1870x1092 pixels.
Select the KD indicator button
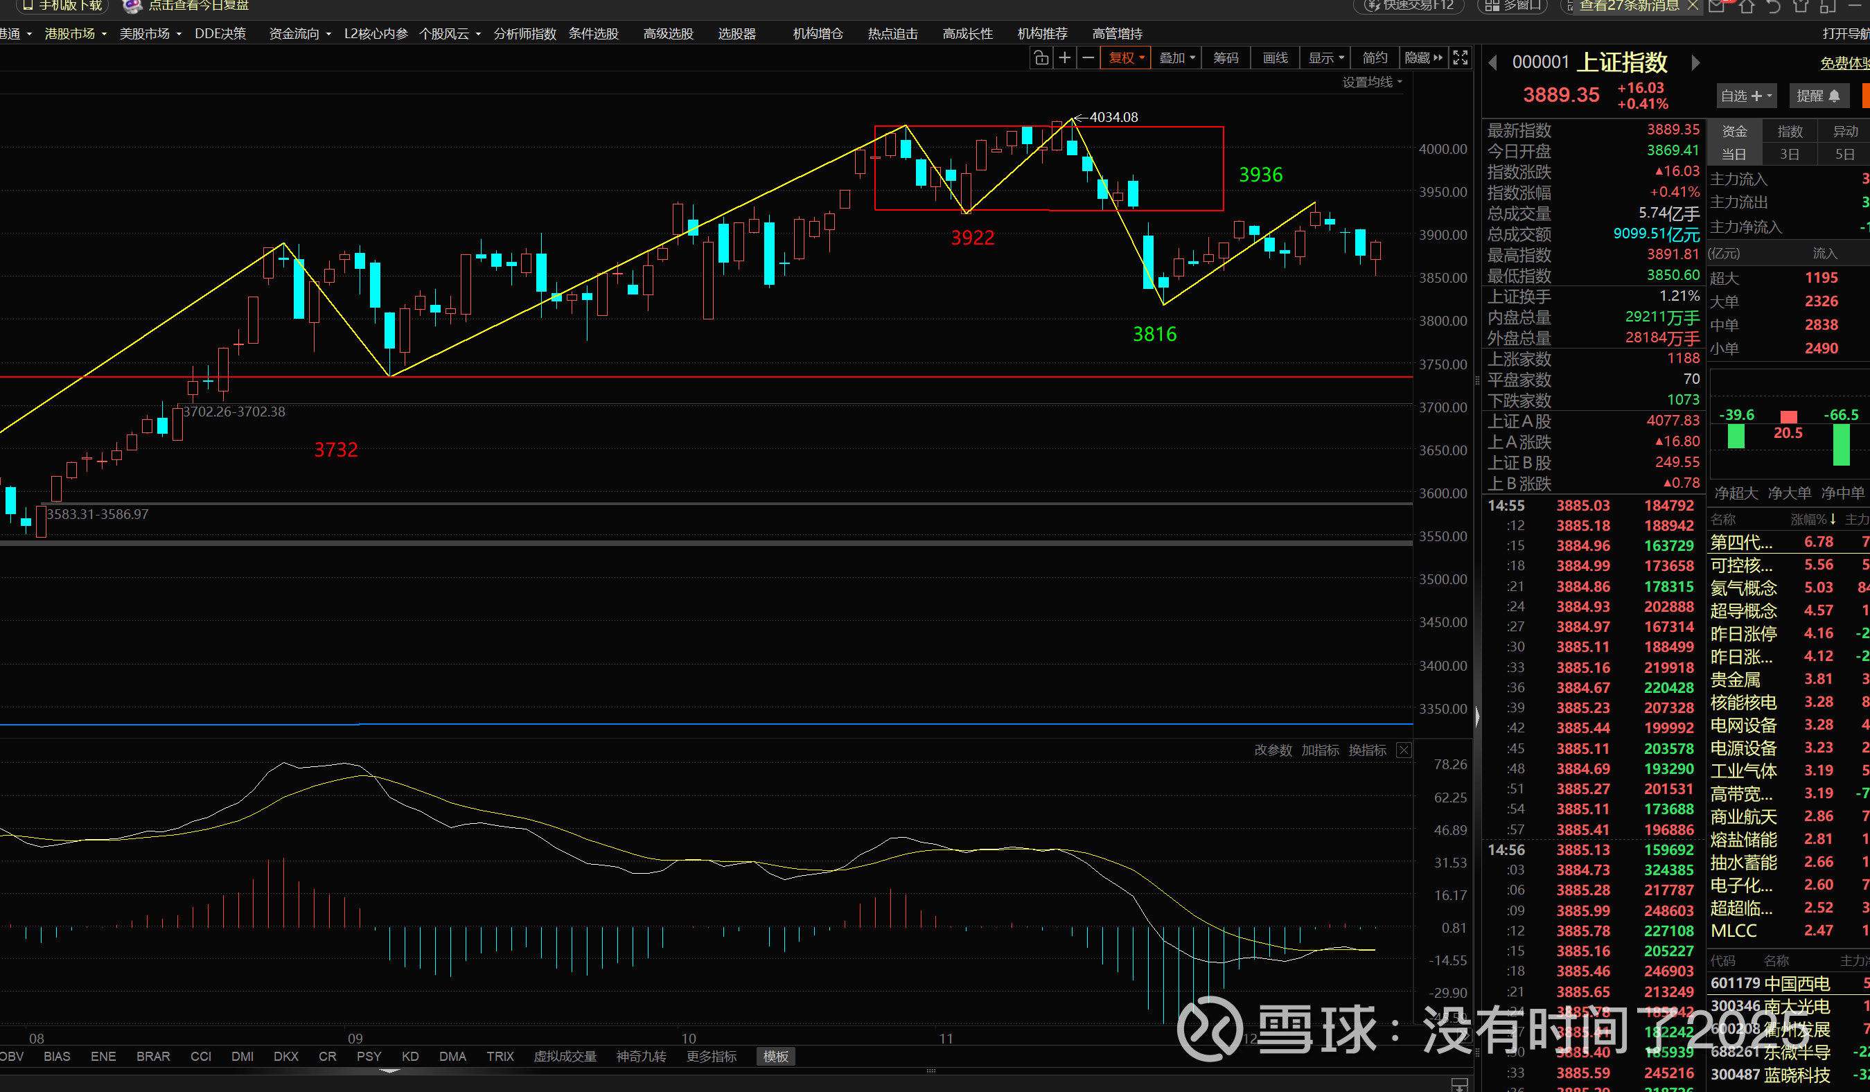click(409, 1057)
